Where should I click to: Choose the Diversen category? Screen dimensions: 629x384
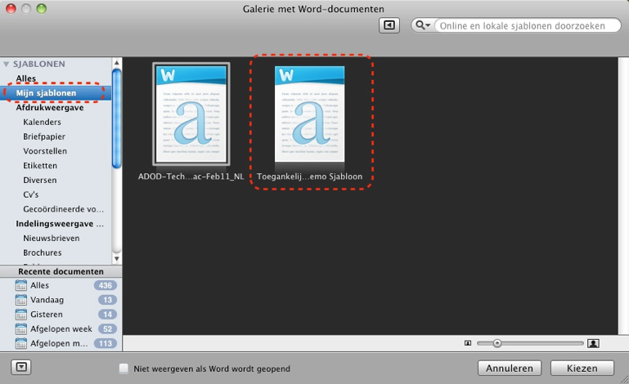point(40,180)
